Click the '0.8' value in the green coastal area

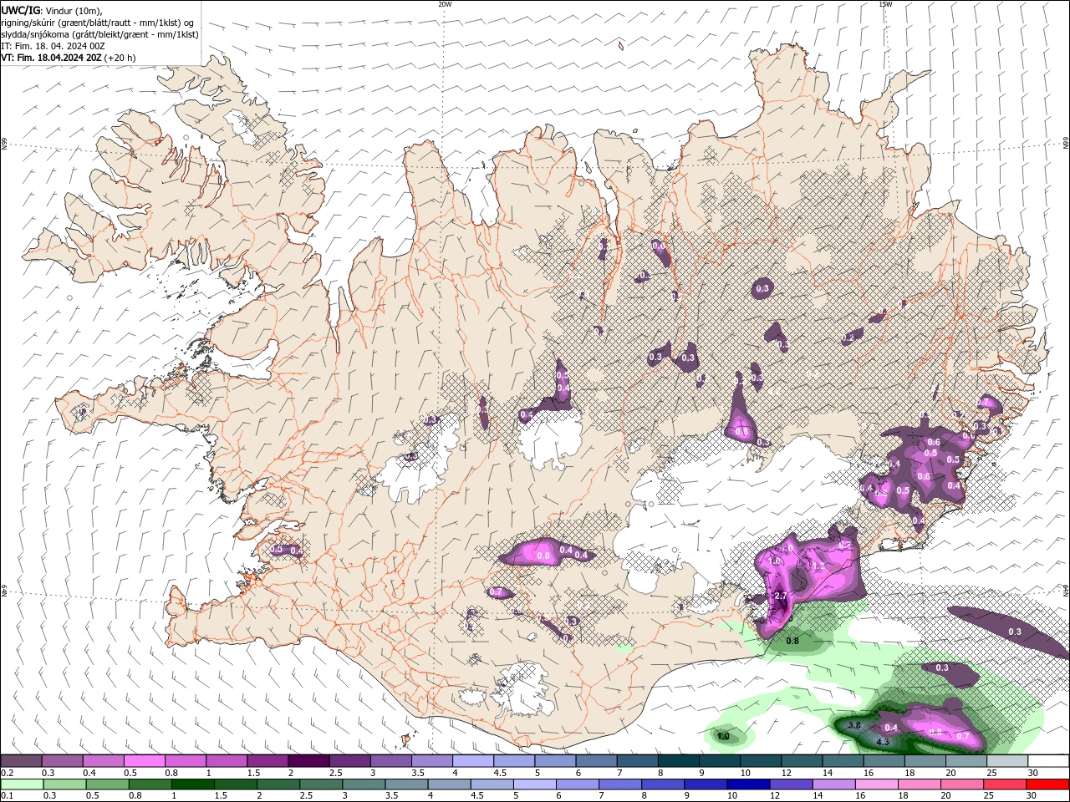coord(792,641)
